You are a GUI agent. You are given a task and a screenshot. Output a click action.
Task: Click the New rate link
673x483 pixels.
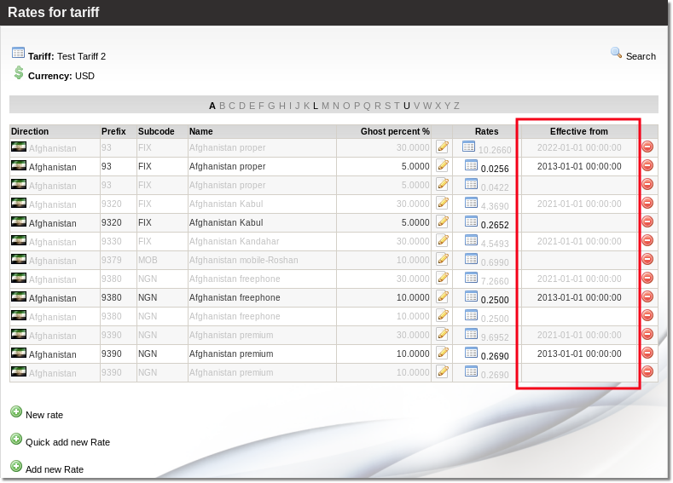(44, 415)
